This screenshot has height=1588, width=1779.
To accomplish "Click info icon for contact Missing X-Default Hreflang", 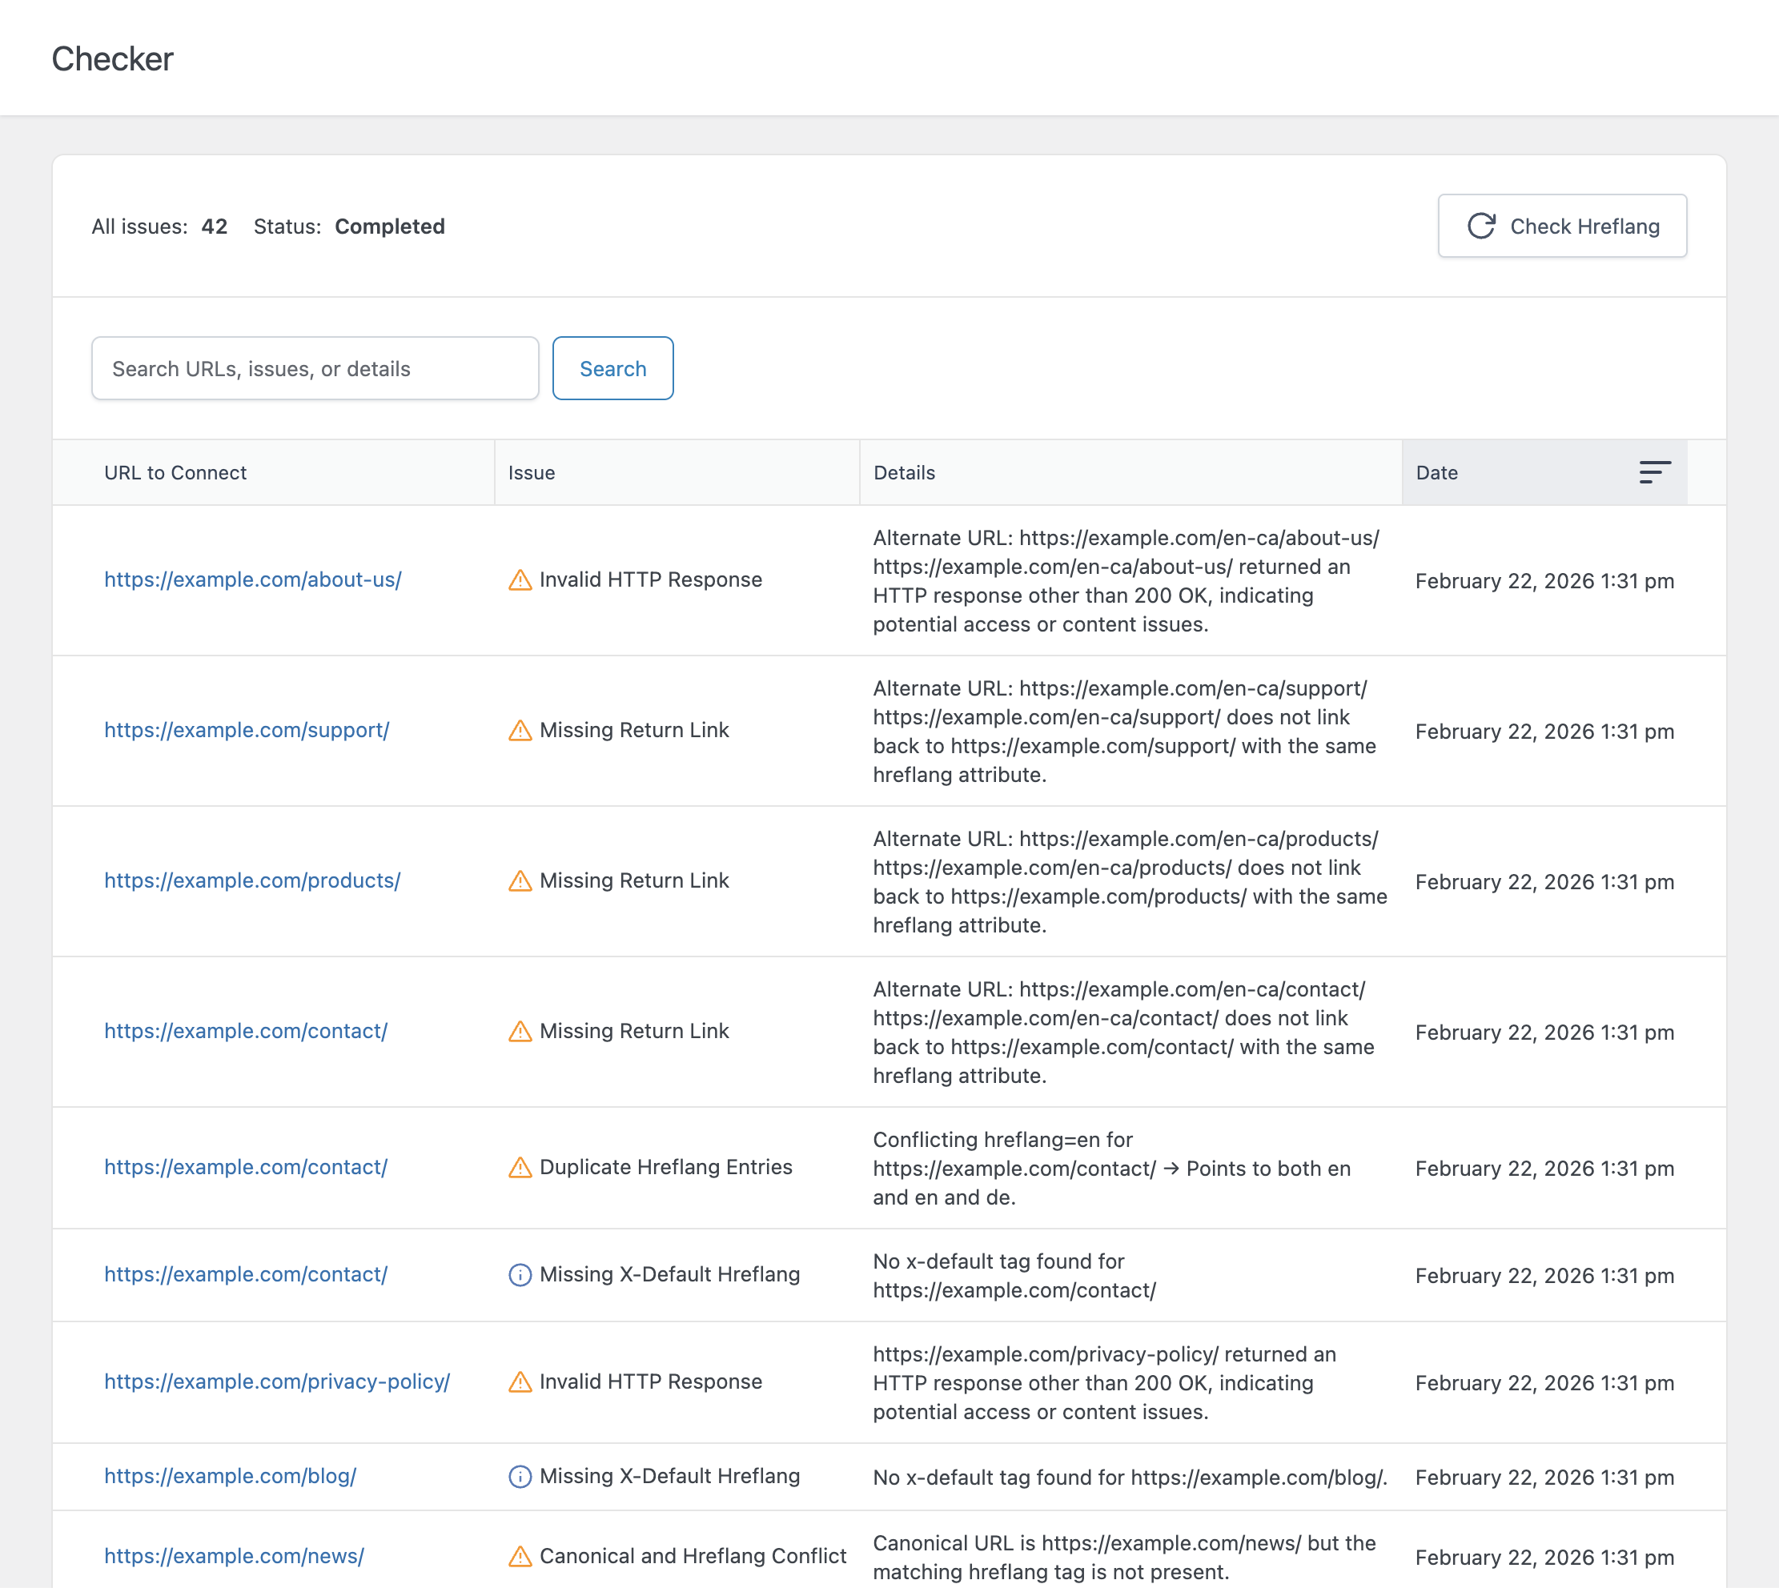I will [520, 1275].
